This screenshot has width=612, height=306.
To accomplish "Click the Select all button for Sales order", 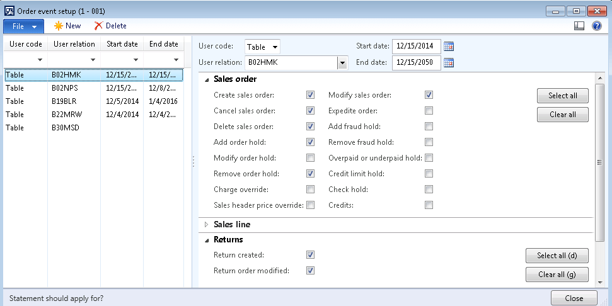I will (x=562, y=96).
